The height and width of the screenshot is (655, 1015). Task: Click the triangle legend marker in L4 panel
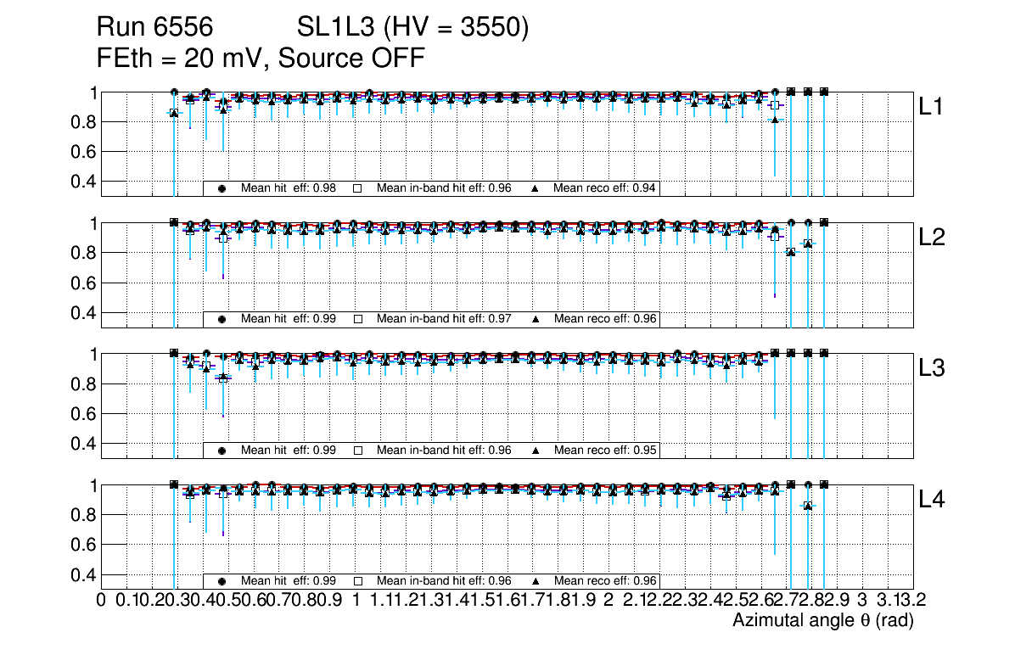pyautogui.click(x=536, y=581)
